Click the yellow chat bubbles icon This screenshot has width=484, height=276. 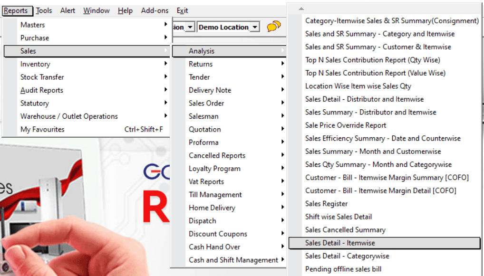click(x=273, y=27)
